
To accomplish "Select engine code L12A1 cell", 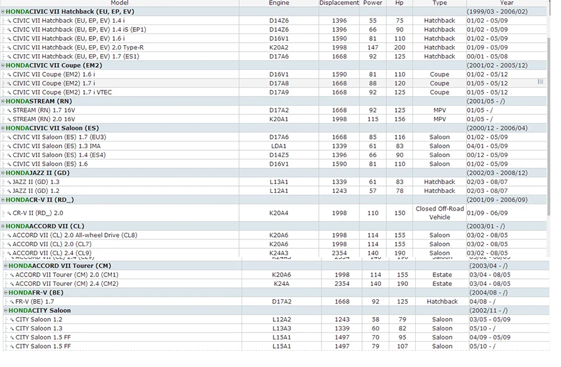I will click(x=279, y=191).
